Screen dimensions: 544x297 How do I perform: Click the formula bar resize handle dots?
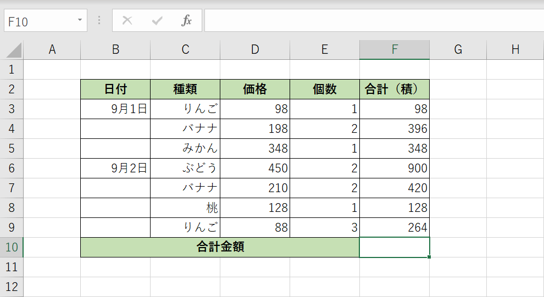click(99, 20)
